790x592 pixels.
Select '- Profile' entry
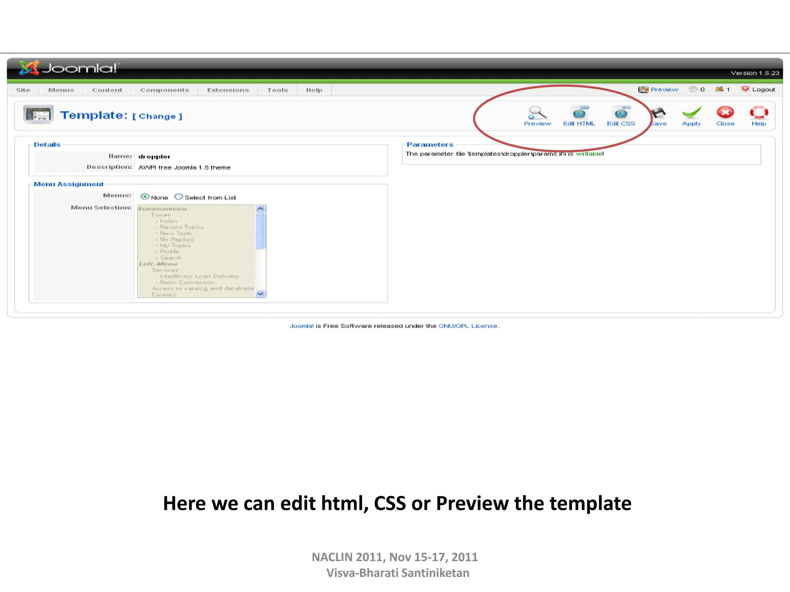pyautogui.click(x=167, y=252)
